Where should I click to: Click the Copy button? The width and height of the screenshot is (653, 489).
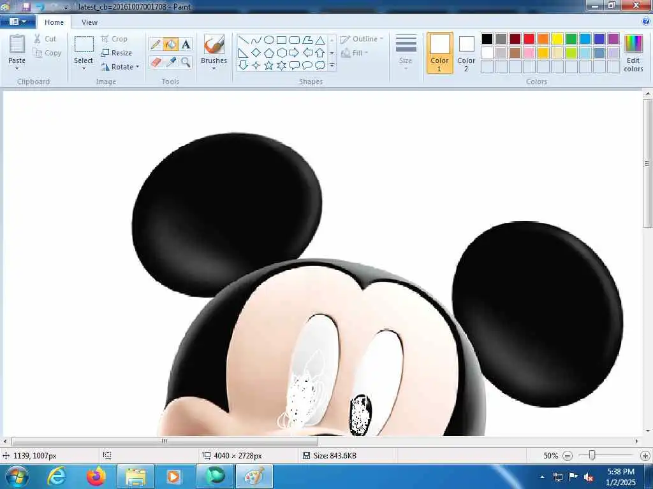pos(47,53)
